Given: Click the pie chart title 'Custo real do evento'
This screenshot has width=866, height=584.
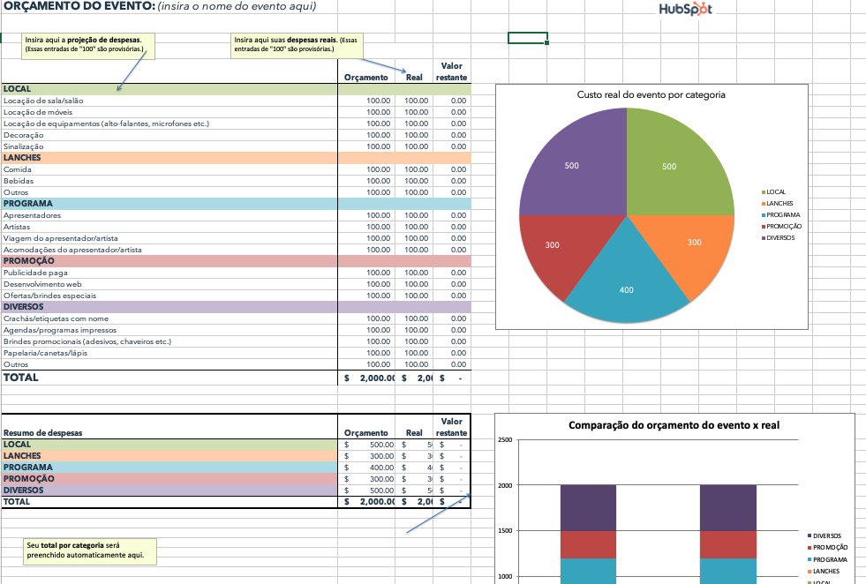Looking at the screenshot, I should click(651, 94).
